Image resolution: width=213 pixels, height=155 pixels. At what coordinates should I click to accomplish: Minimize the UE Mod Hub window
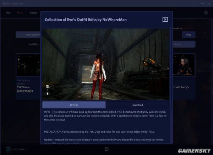point(195,4)
